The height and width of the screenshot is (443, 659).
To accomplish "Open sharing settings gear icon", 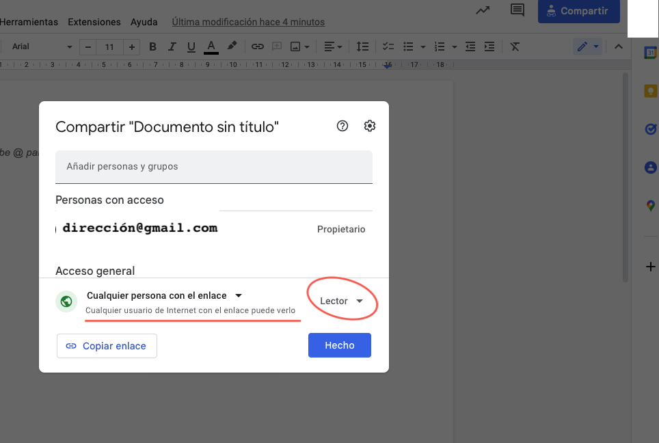I will pyautogui.click(x=370, y=126).
